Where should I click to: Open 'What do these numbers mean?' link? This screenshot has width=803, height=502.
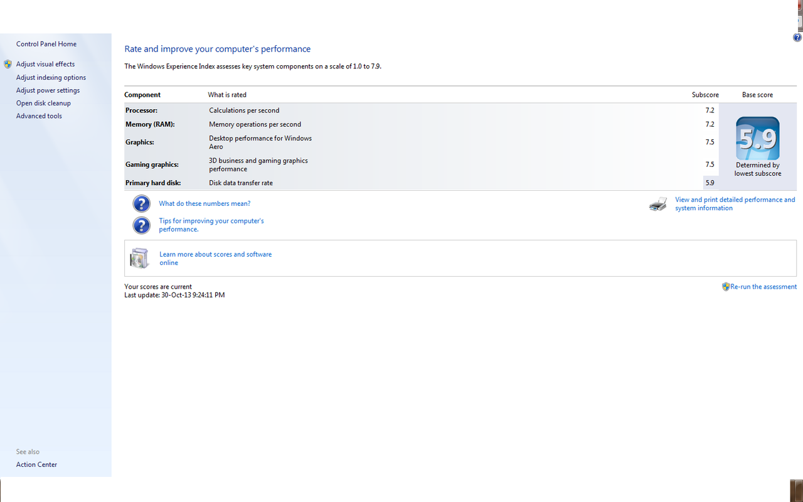point(205,204)
